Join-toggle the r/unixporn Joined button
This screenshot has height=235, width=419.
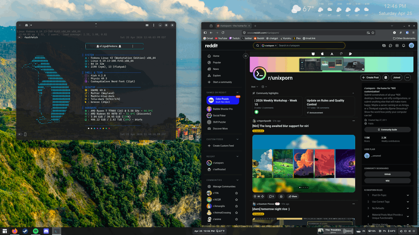pyautogui.click(x=396, y=77)
